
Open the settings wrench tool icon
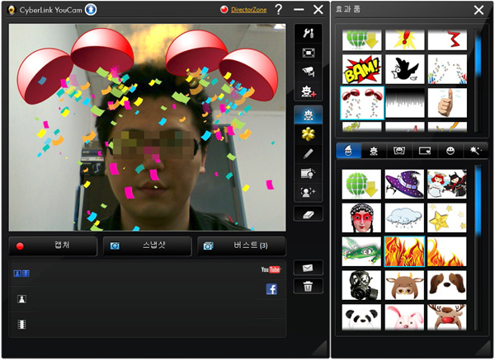point(308,33)
